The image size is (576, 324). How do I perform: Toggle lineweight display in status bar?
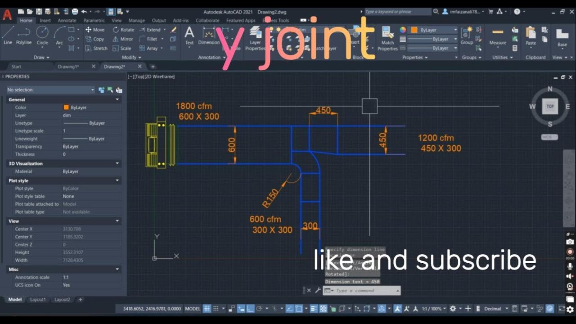[313, 309]
